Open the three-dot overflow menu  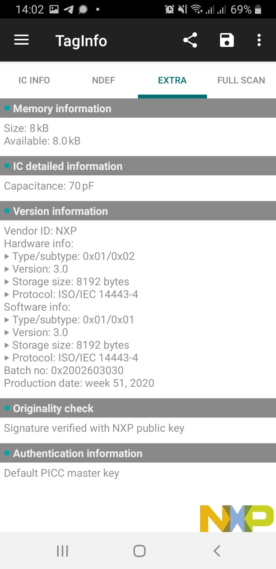point(259,40)
